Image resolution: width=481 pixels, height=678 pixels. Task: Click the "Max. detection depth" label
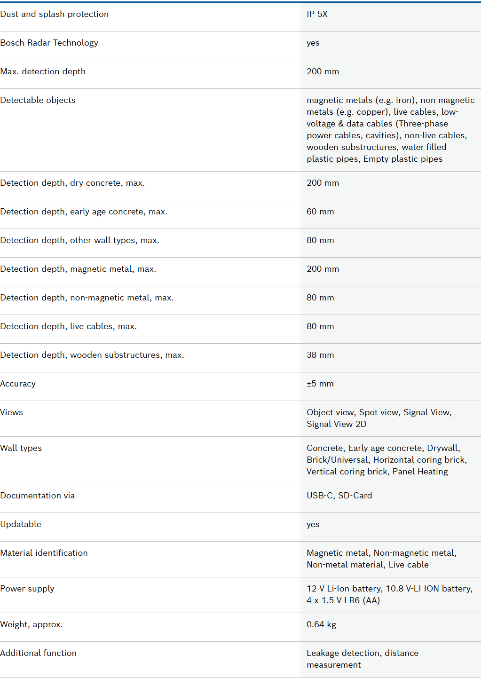pos(43,71)
